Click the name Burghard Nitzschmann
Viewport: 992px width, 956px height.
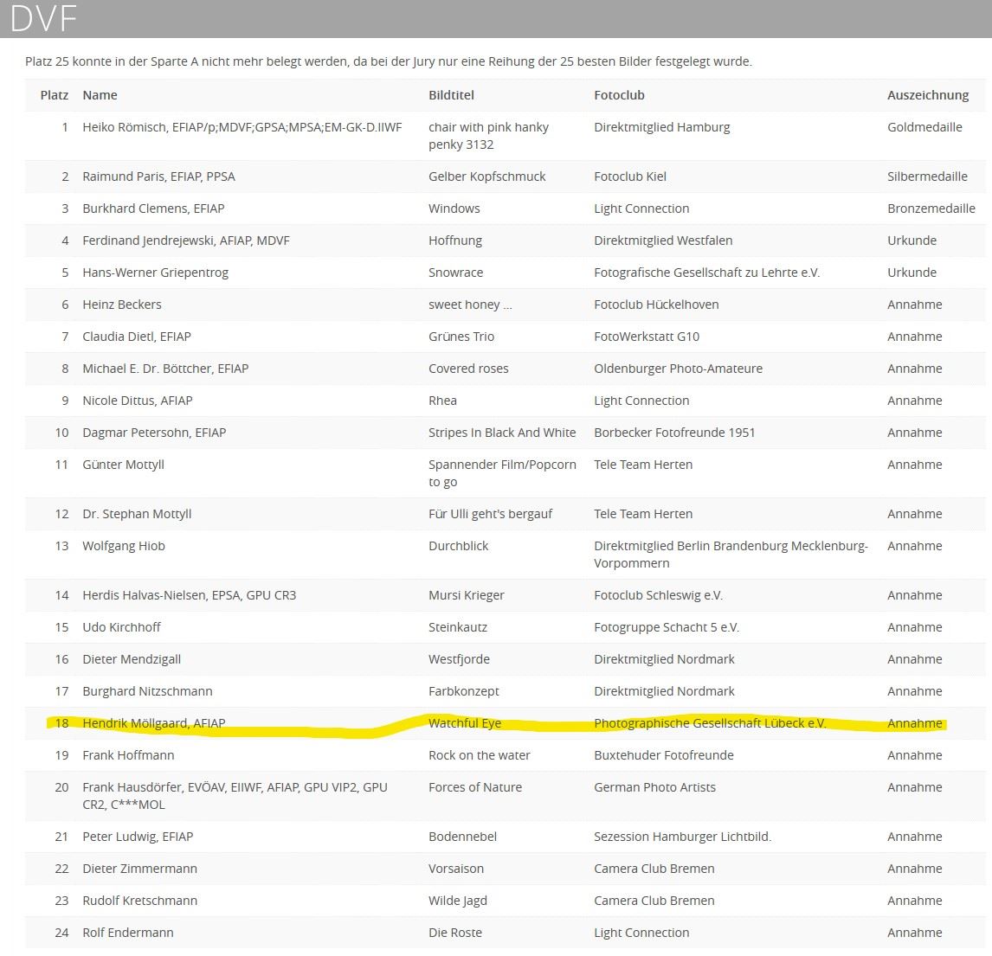coord(147,692)
